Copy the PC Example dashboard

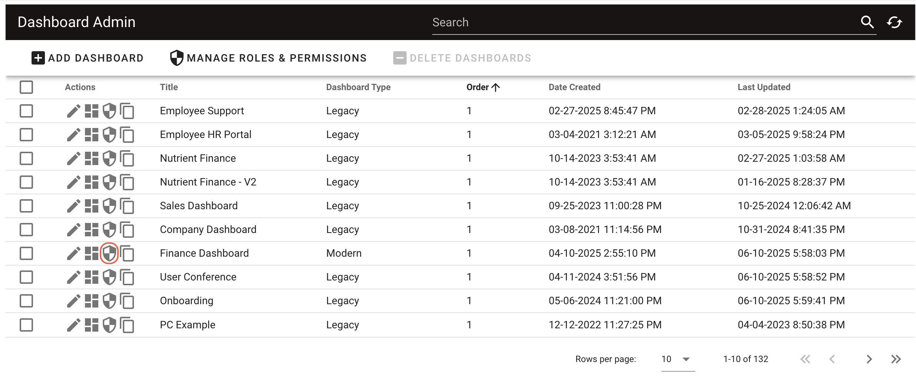pyautogui.click(x=128, y=325)
